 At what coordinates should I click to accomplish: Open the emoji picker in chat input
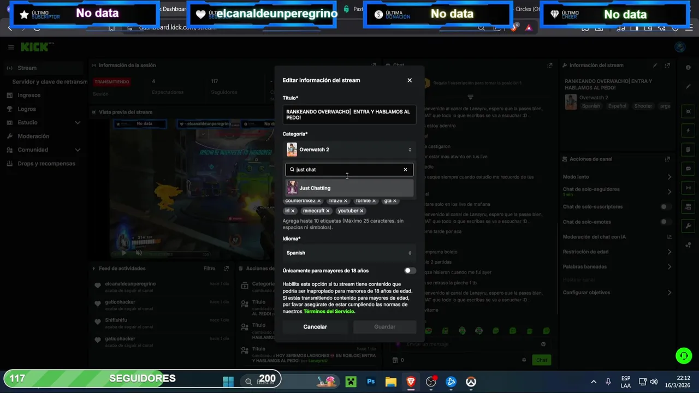(x=543, y=344)
